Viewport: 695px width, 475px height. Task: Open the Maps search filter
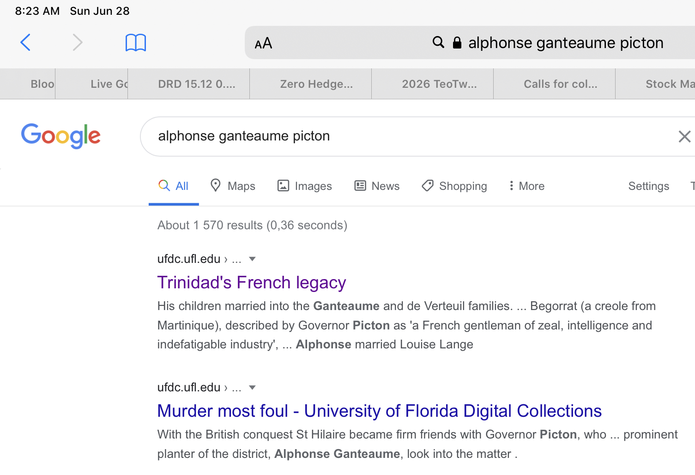tap(233, 186)
